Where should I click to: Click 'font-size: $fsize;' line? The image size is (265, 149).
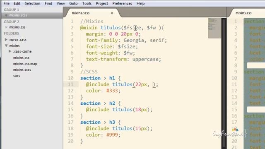tap(112, 47)
